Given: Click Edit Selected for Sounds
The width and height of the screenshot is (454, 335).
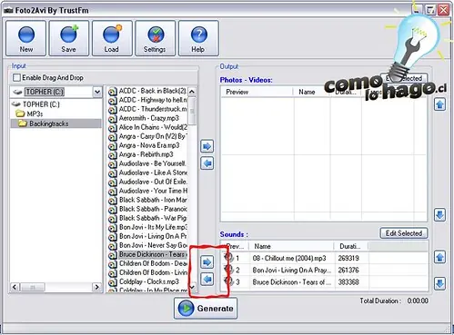Looking at the screenshot, I should (x=404, y=233).
